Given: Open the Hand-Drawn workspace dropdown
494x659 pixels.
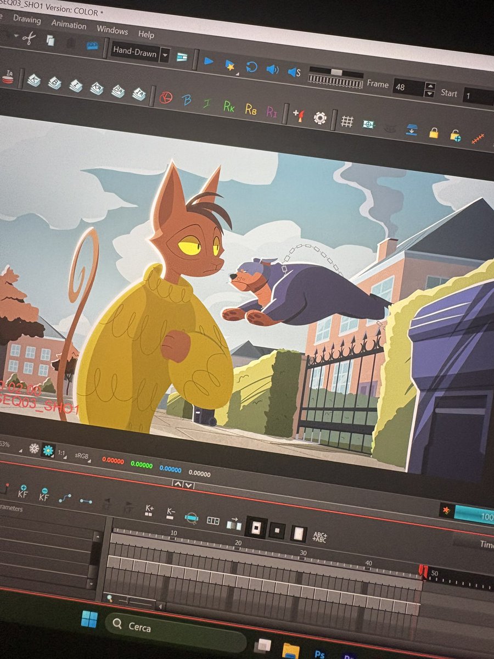Looking at the screenshot, I should pos(140,53).
